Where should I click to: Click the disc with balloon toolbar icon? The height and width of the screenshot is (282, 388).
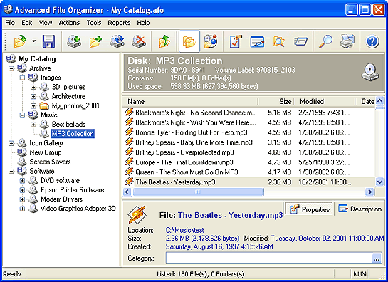click(x=211, y=41)
